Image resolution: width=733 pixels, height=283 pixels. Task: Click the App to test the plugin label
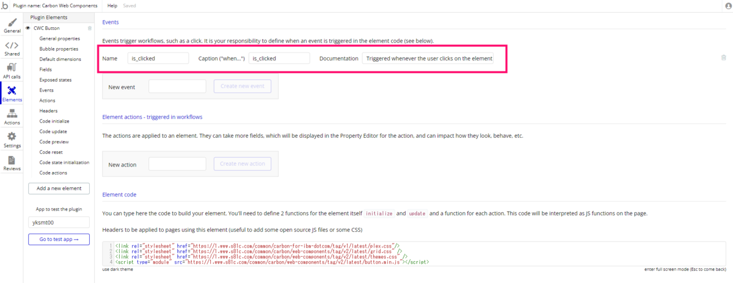[59, 209]
